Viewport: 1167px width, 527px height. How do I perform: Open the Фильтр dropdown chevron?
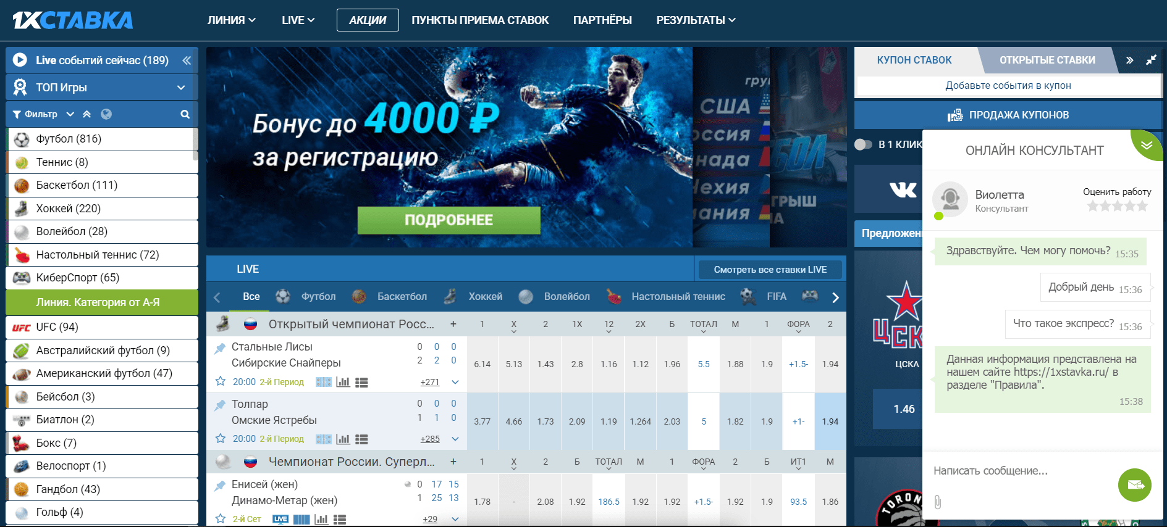(x=70, y=114)
